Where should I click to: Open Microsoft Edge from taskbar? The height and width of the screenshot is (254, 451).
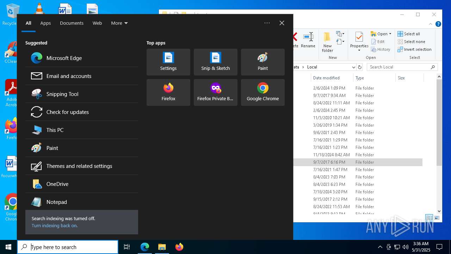tap(145, 247)
